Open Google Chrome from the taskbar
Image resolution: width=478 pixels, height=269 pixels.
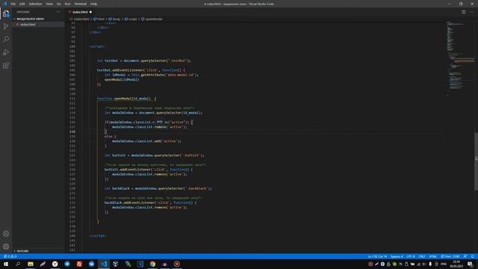coord(152,264)
